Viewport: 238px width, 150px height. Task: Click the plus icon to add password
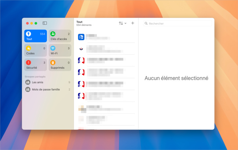[x=133, y=23]
